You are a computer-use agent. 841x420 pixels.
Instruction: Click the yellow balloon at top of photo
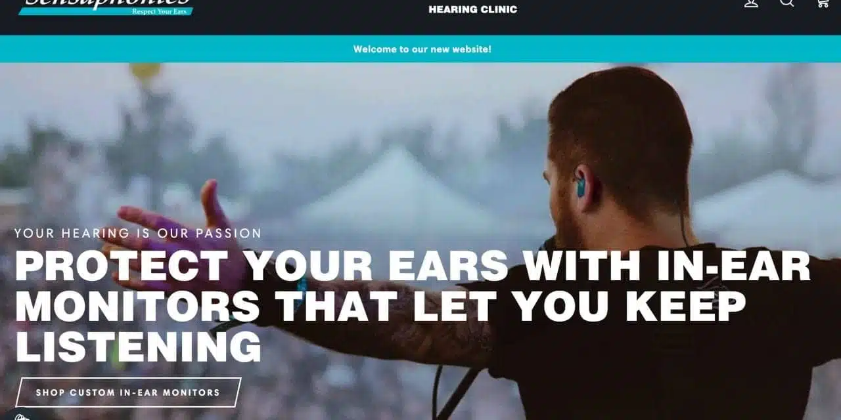[145, 71]
